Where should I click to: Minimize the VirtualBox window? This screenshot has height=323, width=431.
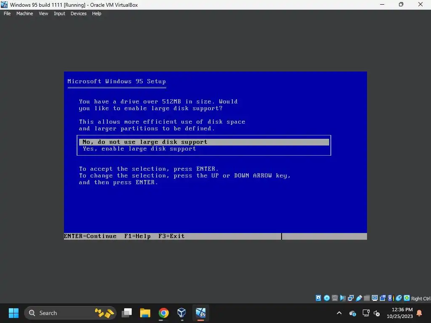(382, 5)
